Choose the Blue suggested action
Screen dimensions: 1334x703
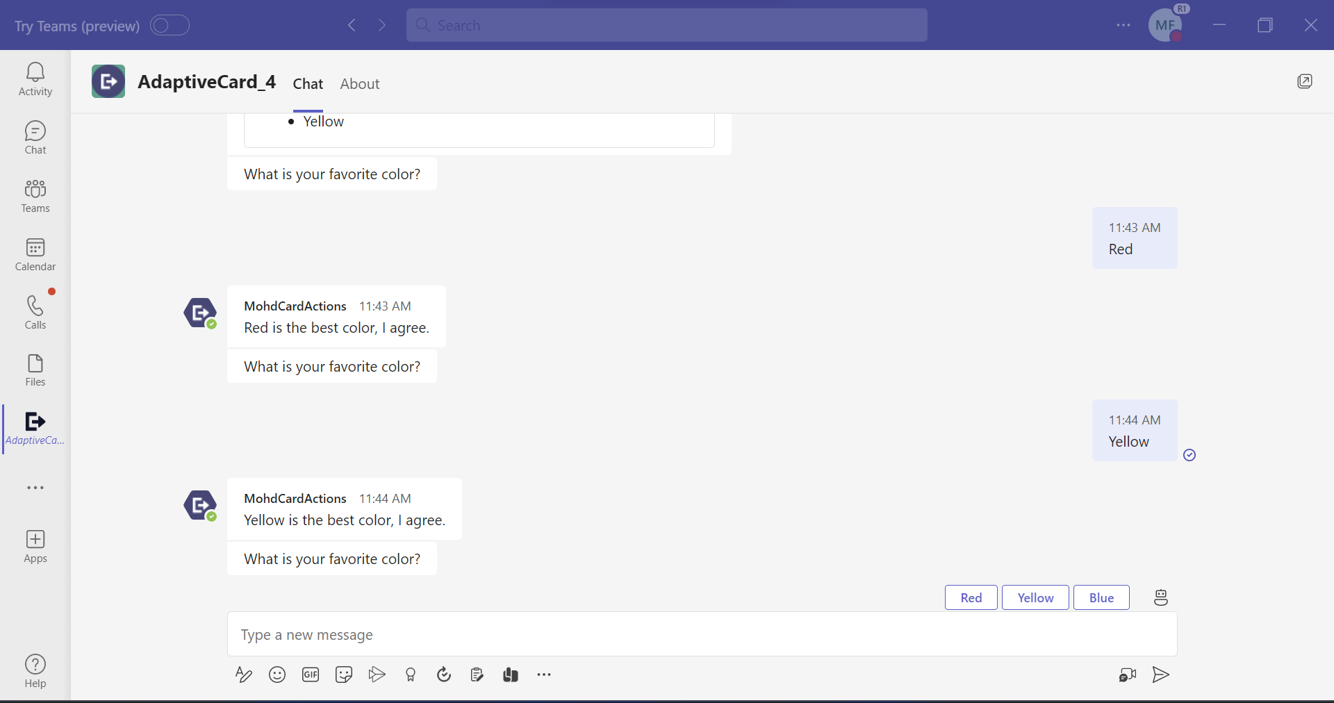coord(1101,598)
